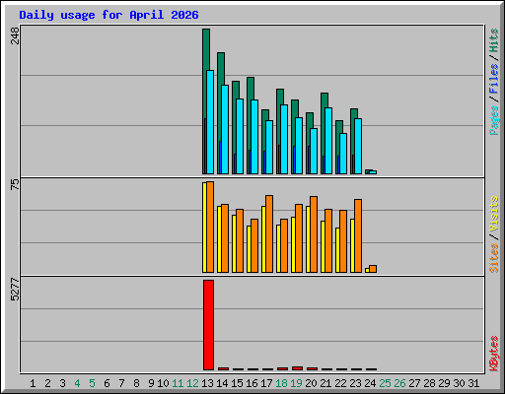Click day 10 on the x-axis
The image size is (505, 394).
pyautogui.click(x=163, y=383)
